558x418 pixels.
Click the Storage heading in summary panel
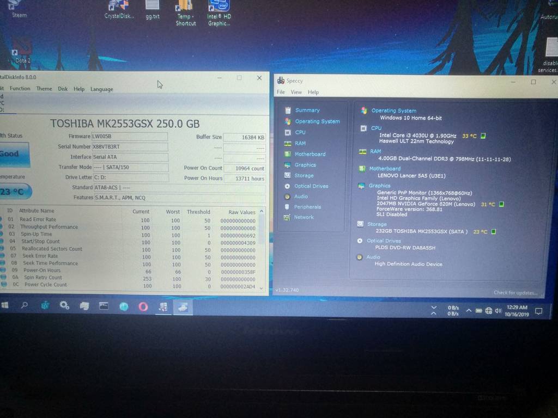(x=377, y=224)
